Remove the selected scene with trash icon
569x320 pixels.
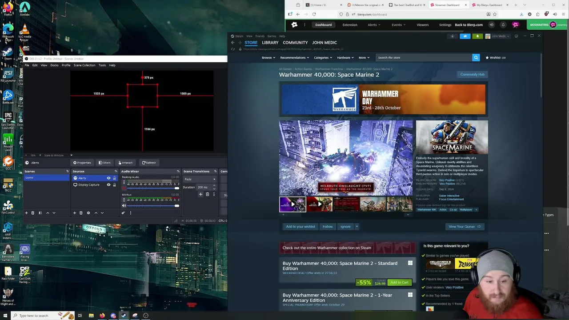click(32, 213)
